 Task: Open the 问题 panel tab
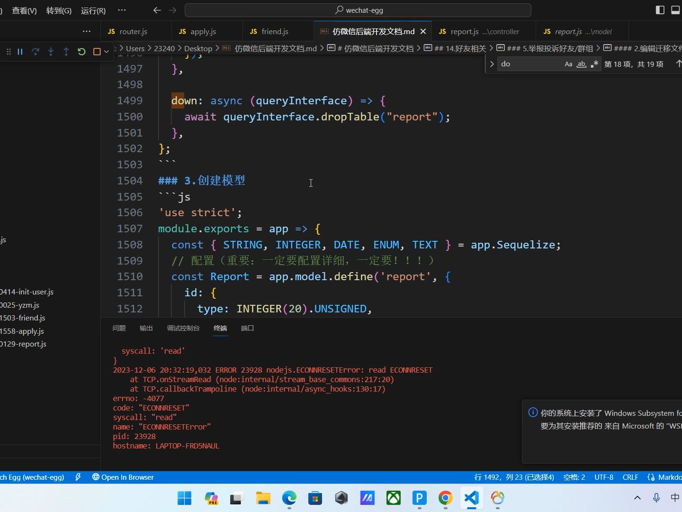[x=119, y=328]
